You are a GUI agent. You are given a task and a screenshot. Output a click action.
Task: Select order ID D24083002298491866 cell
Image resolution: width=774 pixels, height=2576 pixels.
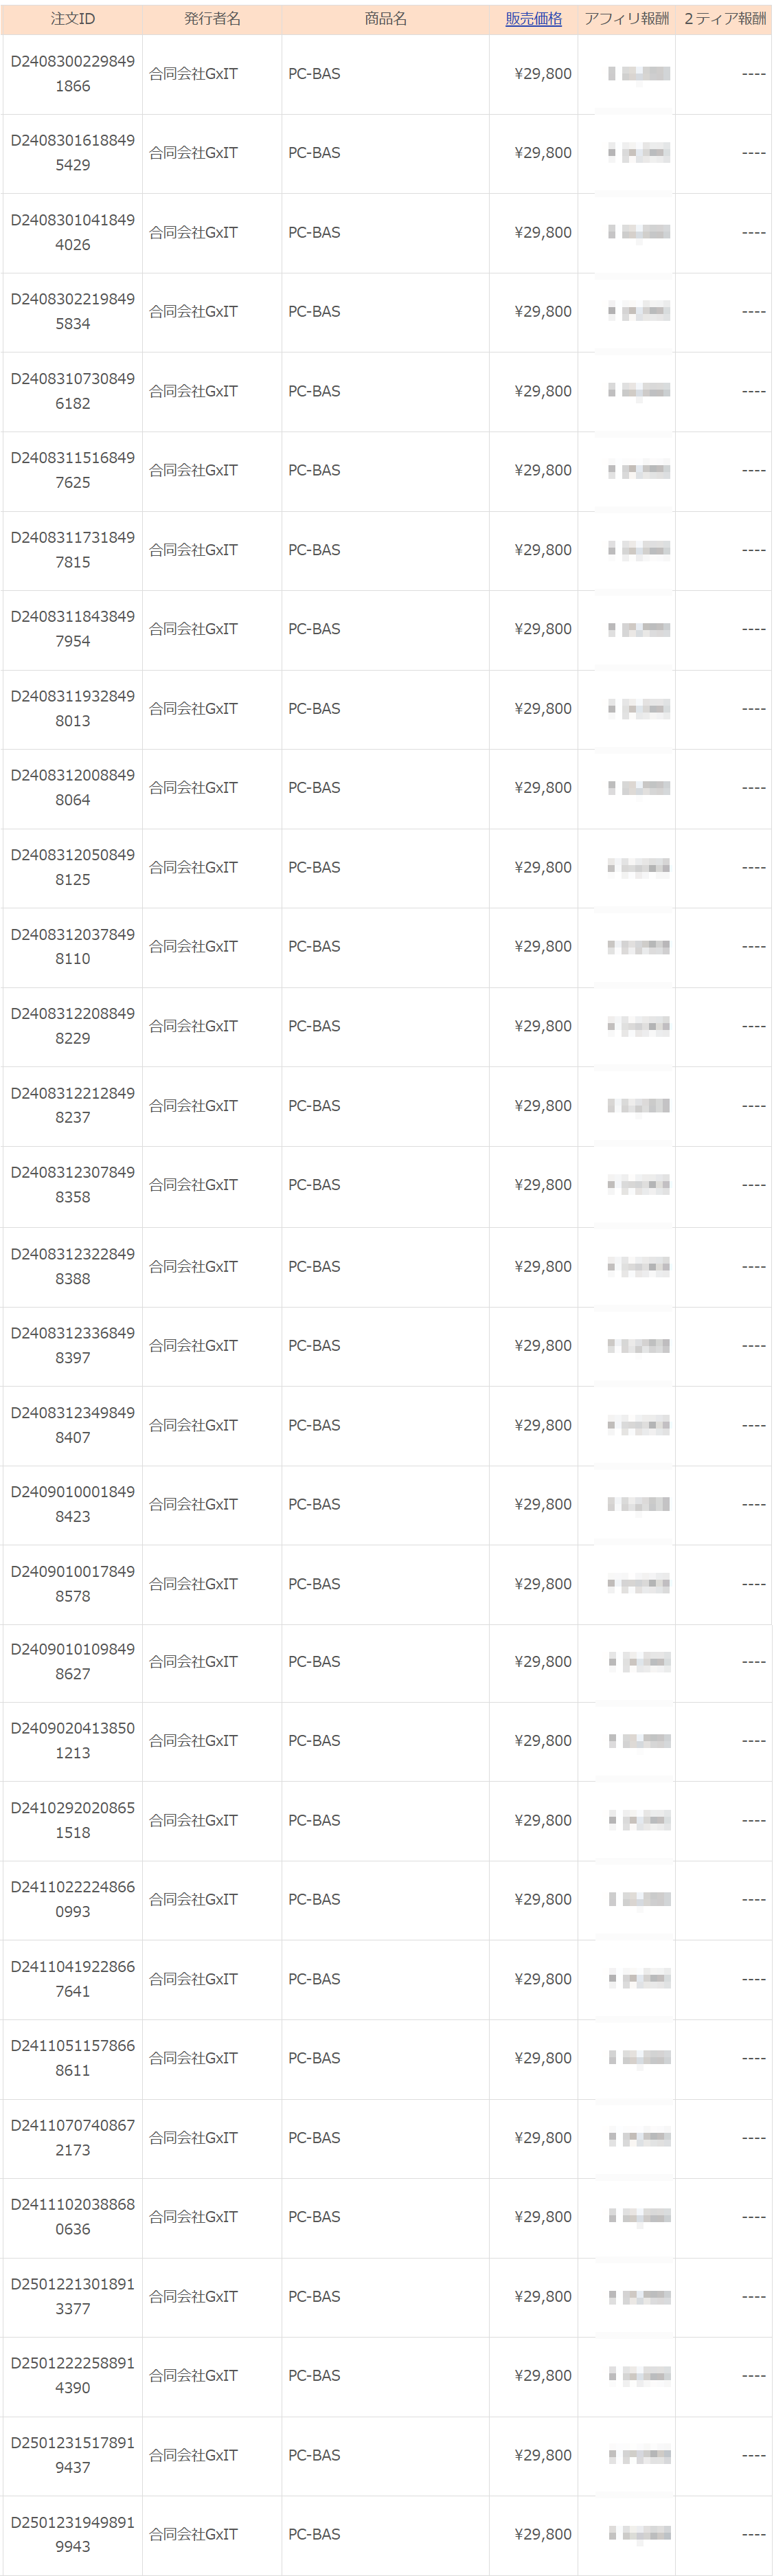coord(72,74)
